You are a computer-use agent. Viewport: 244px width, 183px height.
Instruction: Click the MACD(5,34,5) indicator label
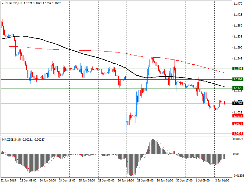pyautogui.click(x=11, y=140)
